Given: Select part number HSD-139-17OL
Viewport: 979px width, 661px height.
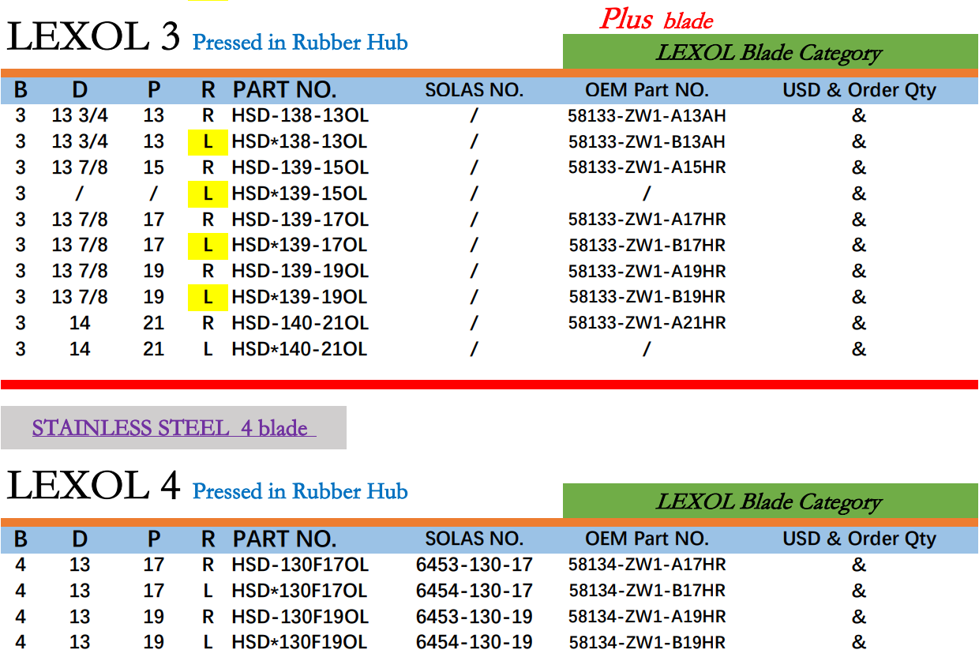Looking at the screenshot, I should [x=300, y=219].
